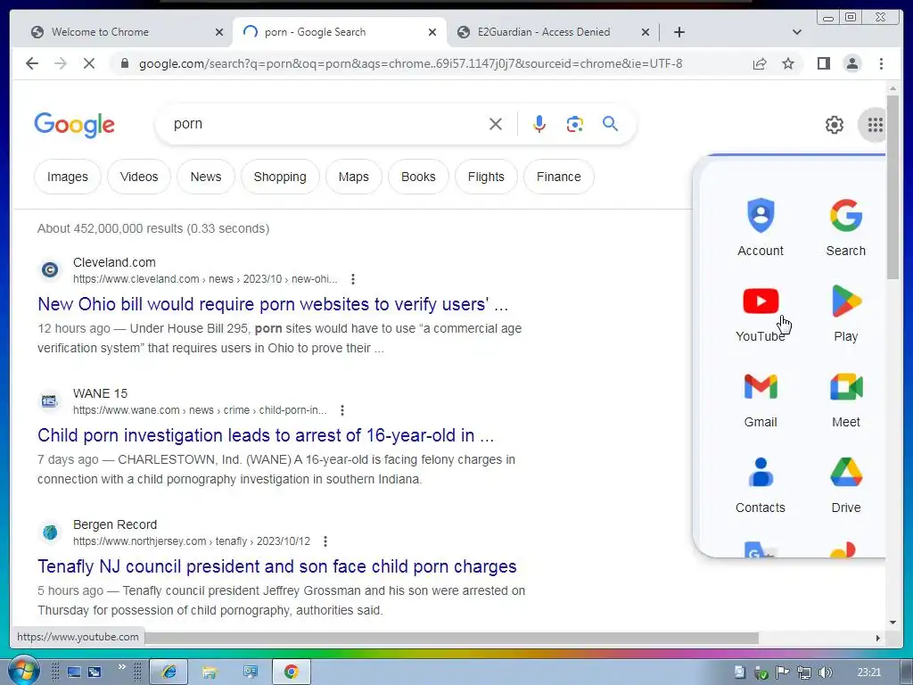
Task: Click the volume speaker tray icon
Action: click(x=825, y=673)
